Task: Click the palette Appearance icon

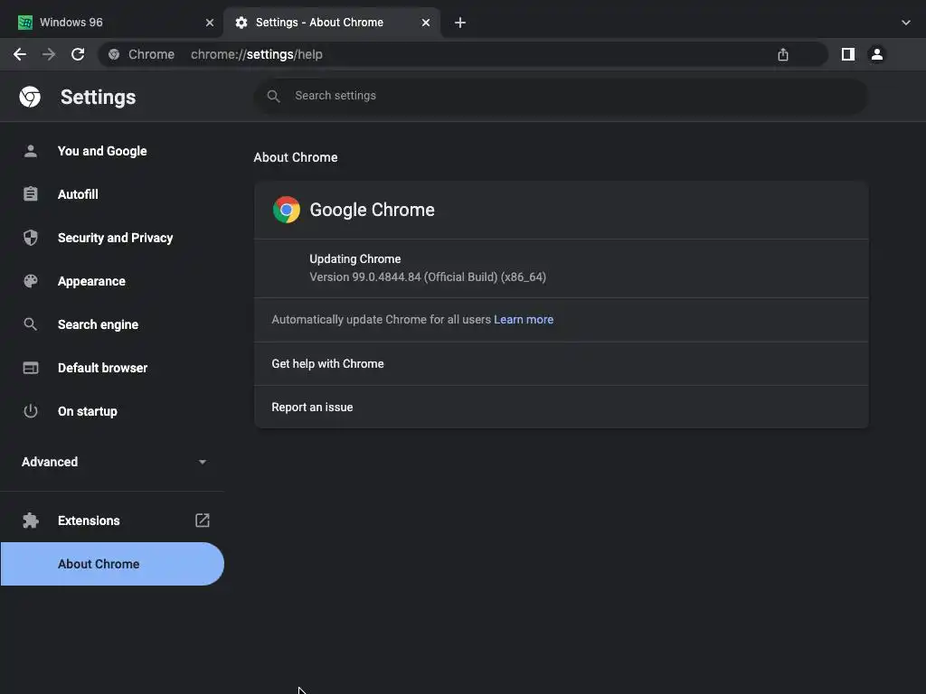Action: pos(30,281)
